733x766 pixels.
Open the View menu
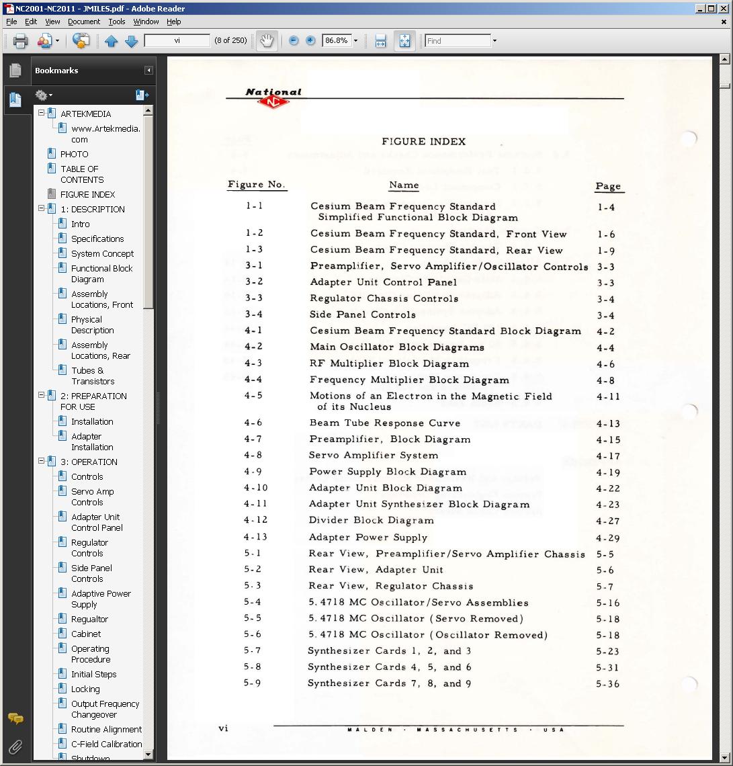click(52, 22)
